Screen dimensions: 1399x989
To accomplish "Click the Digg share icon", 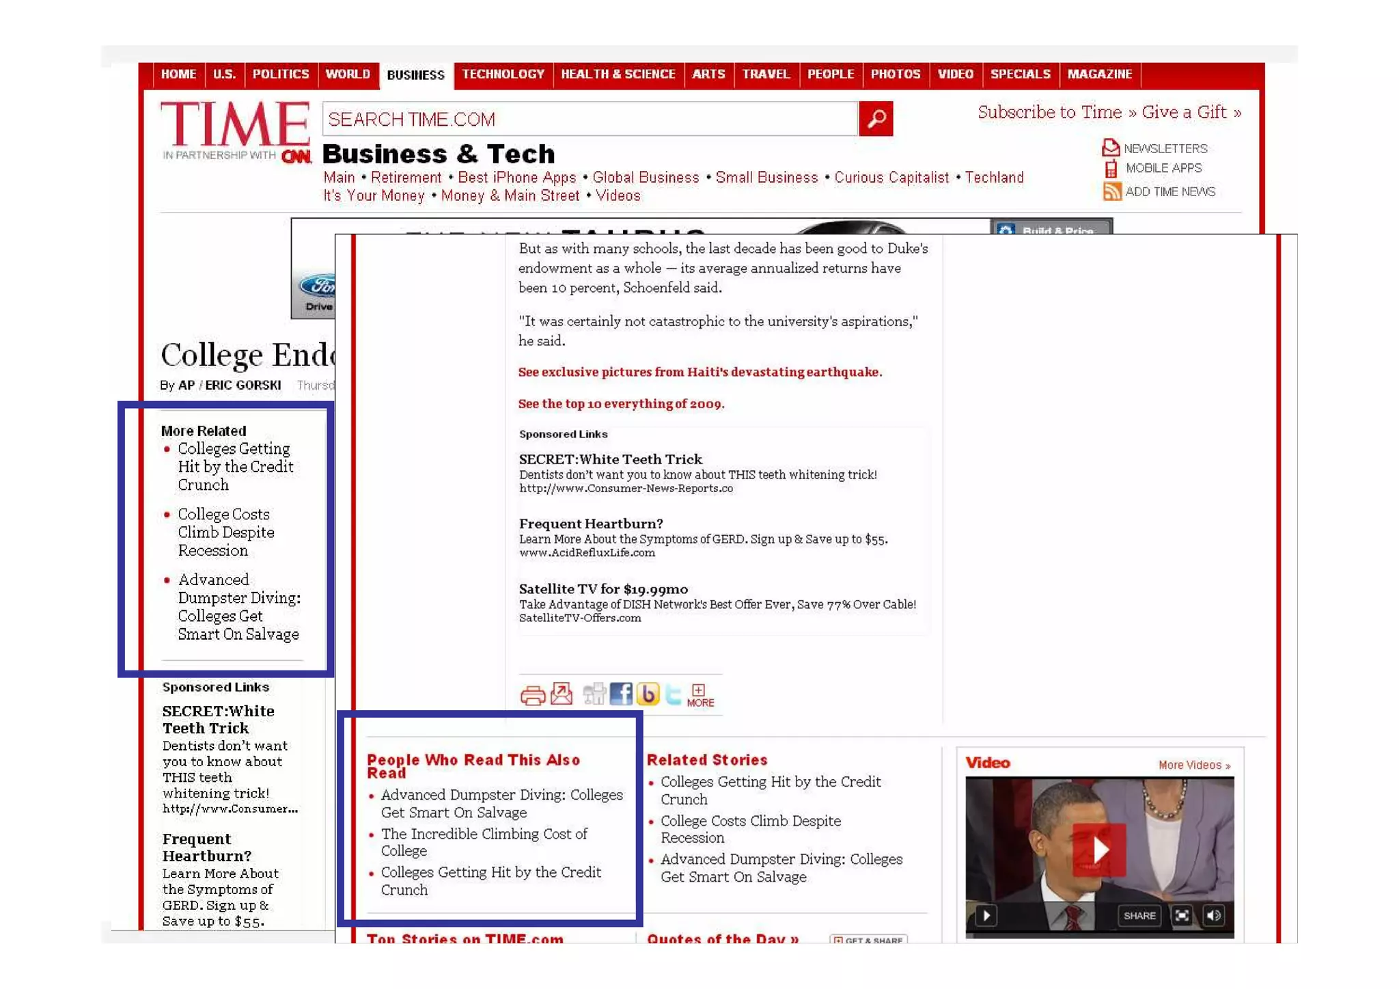I will pos(594,694).
